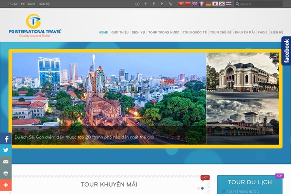Open the DỊCH VỤ menu

(x=138, y=32)
